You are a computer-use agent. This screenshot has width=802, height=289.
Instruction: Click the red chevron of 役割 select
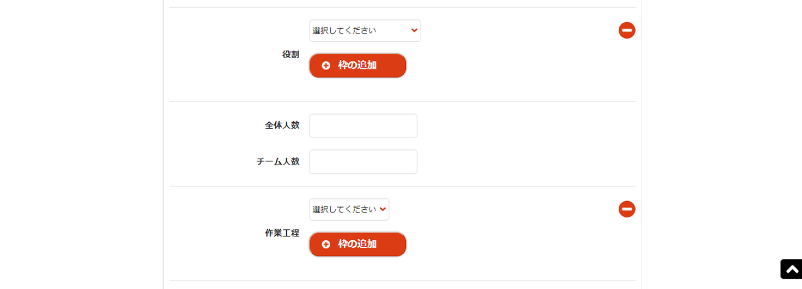(x=414, y=31)
